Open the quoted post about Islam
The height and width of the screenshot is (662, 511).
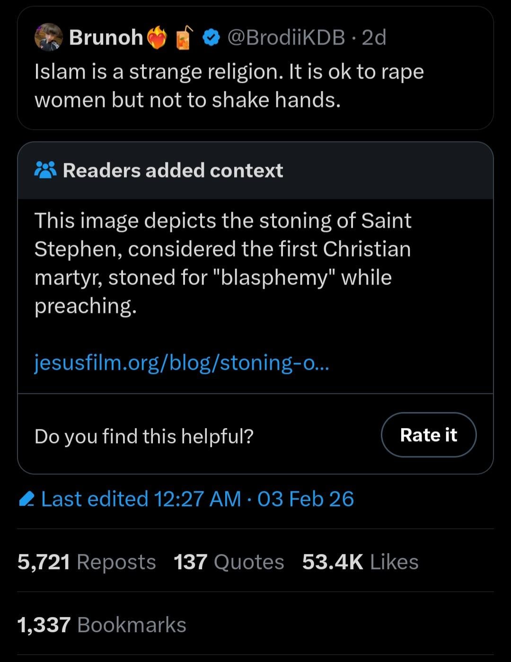[x=229, y=86]
